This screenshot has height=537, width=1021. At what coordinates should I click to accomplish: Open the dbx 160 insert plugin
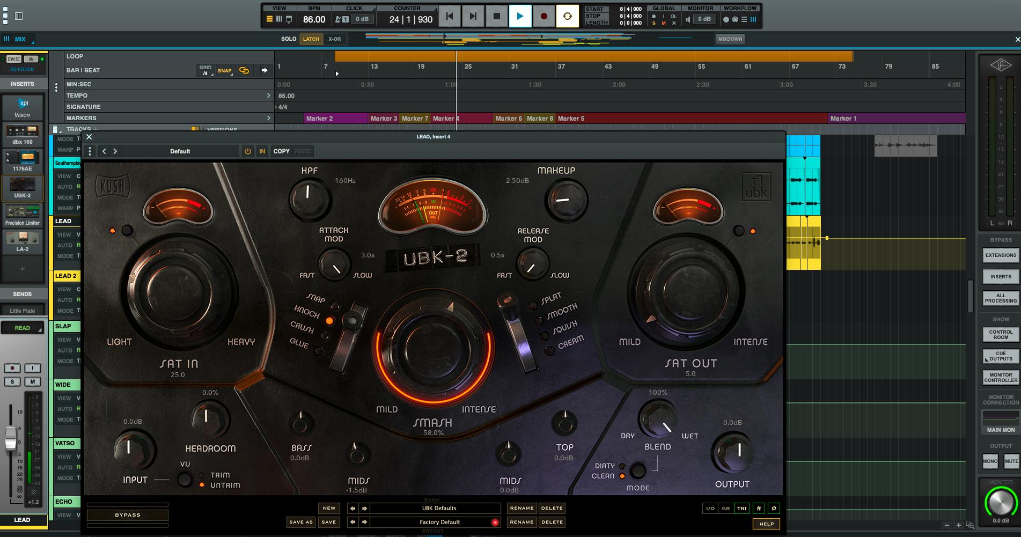pyautogui.click(x=23, y=135)
